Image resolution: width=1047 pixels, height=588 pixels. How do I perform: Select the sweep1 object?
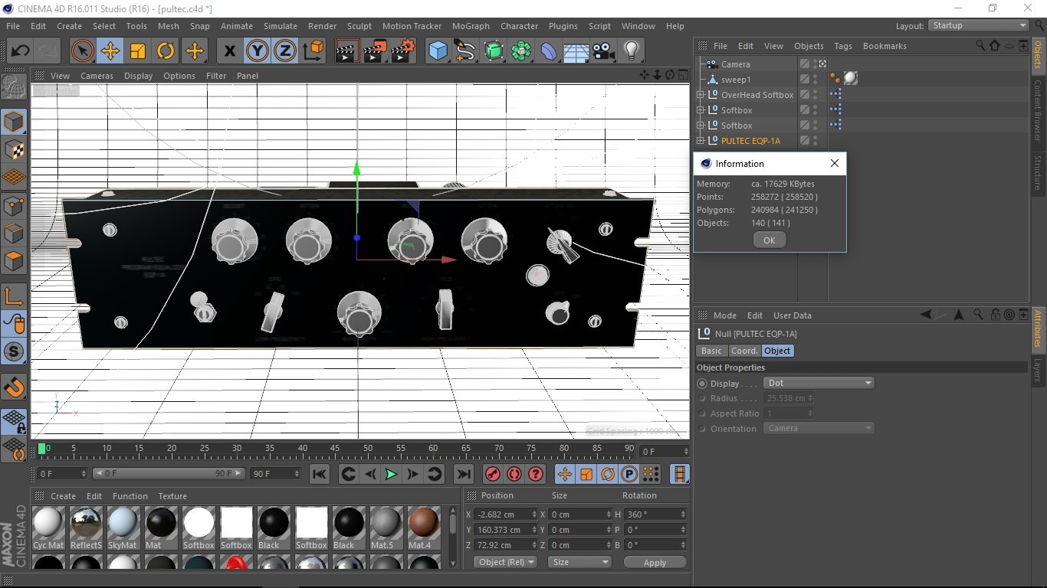coord(736,80)
